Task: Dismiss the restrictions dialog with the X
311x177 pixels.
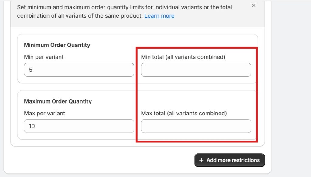Action: pos(254,5)
